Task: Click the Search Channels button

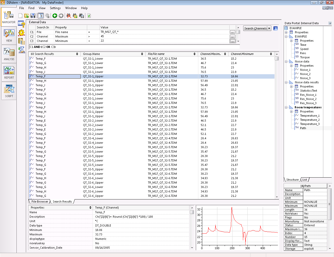Action: click(255, 28)
